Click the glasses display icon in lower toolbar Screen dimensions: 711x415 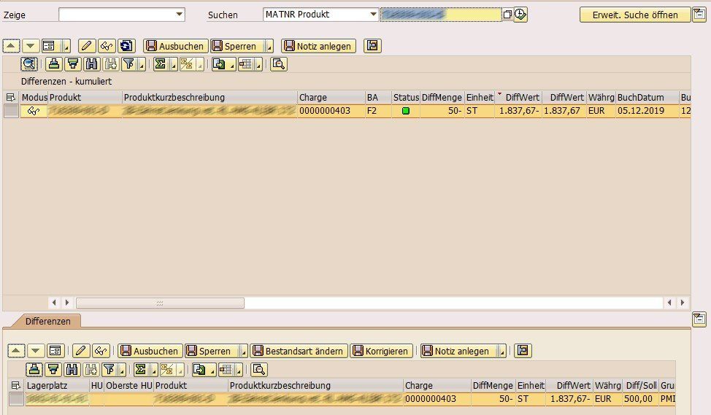coord(101,351)
